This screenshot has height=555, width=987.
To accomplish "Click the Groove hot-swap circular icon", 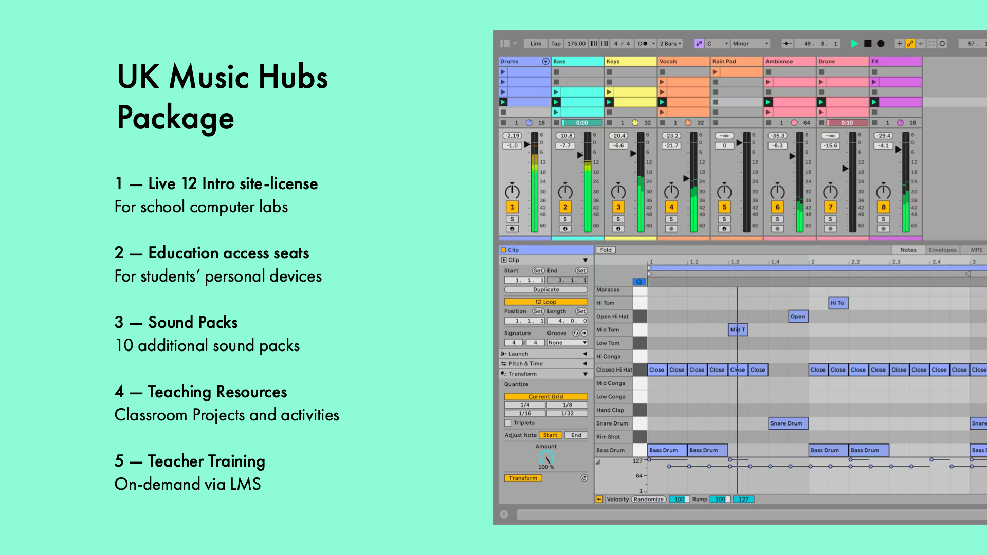I will 576,334.
